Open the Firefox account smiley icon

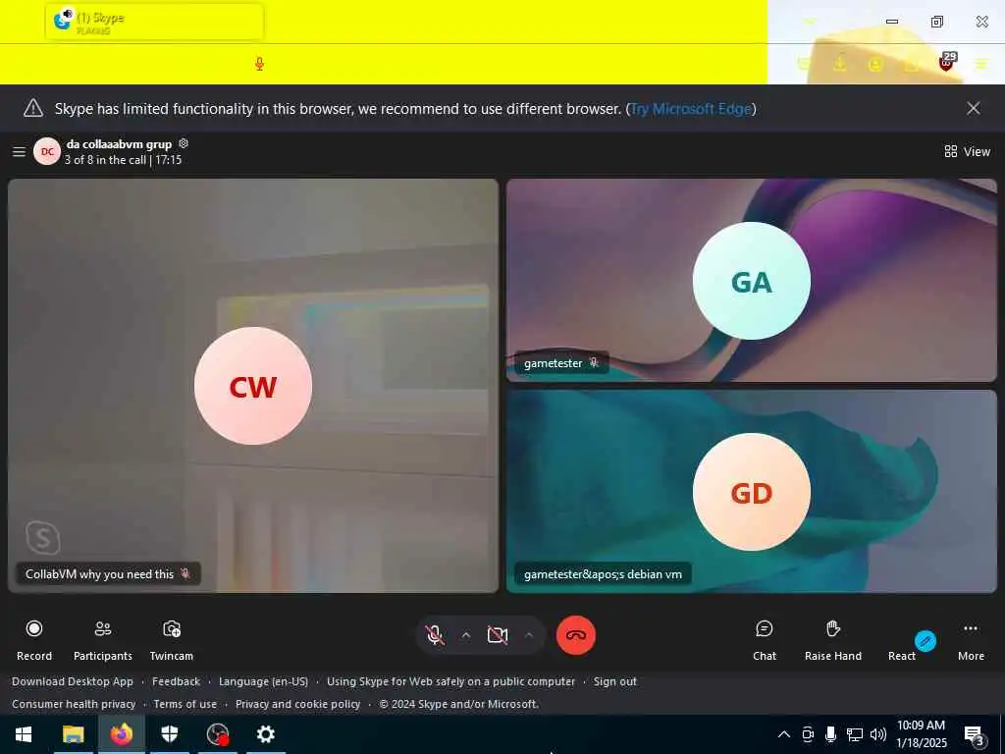point(874,64)
